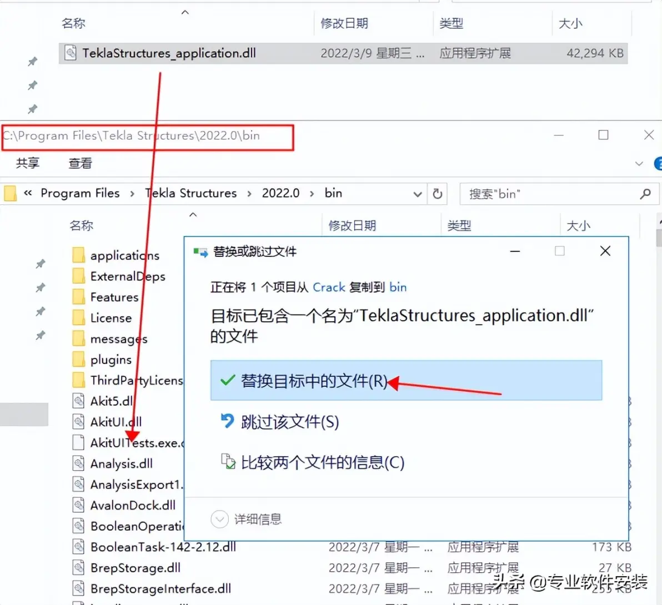Click the AvalonDock.dll file icon

pos(78,505)
